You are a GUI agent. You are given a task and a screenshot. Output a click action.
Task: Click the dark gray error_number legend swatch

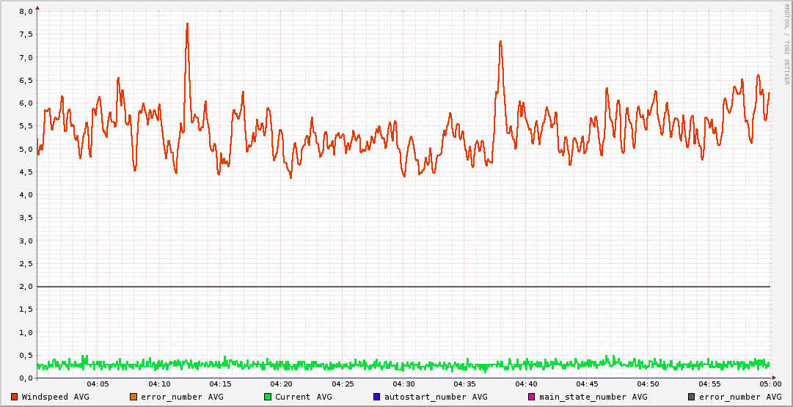coord(691,397)
